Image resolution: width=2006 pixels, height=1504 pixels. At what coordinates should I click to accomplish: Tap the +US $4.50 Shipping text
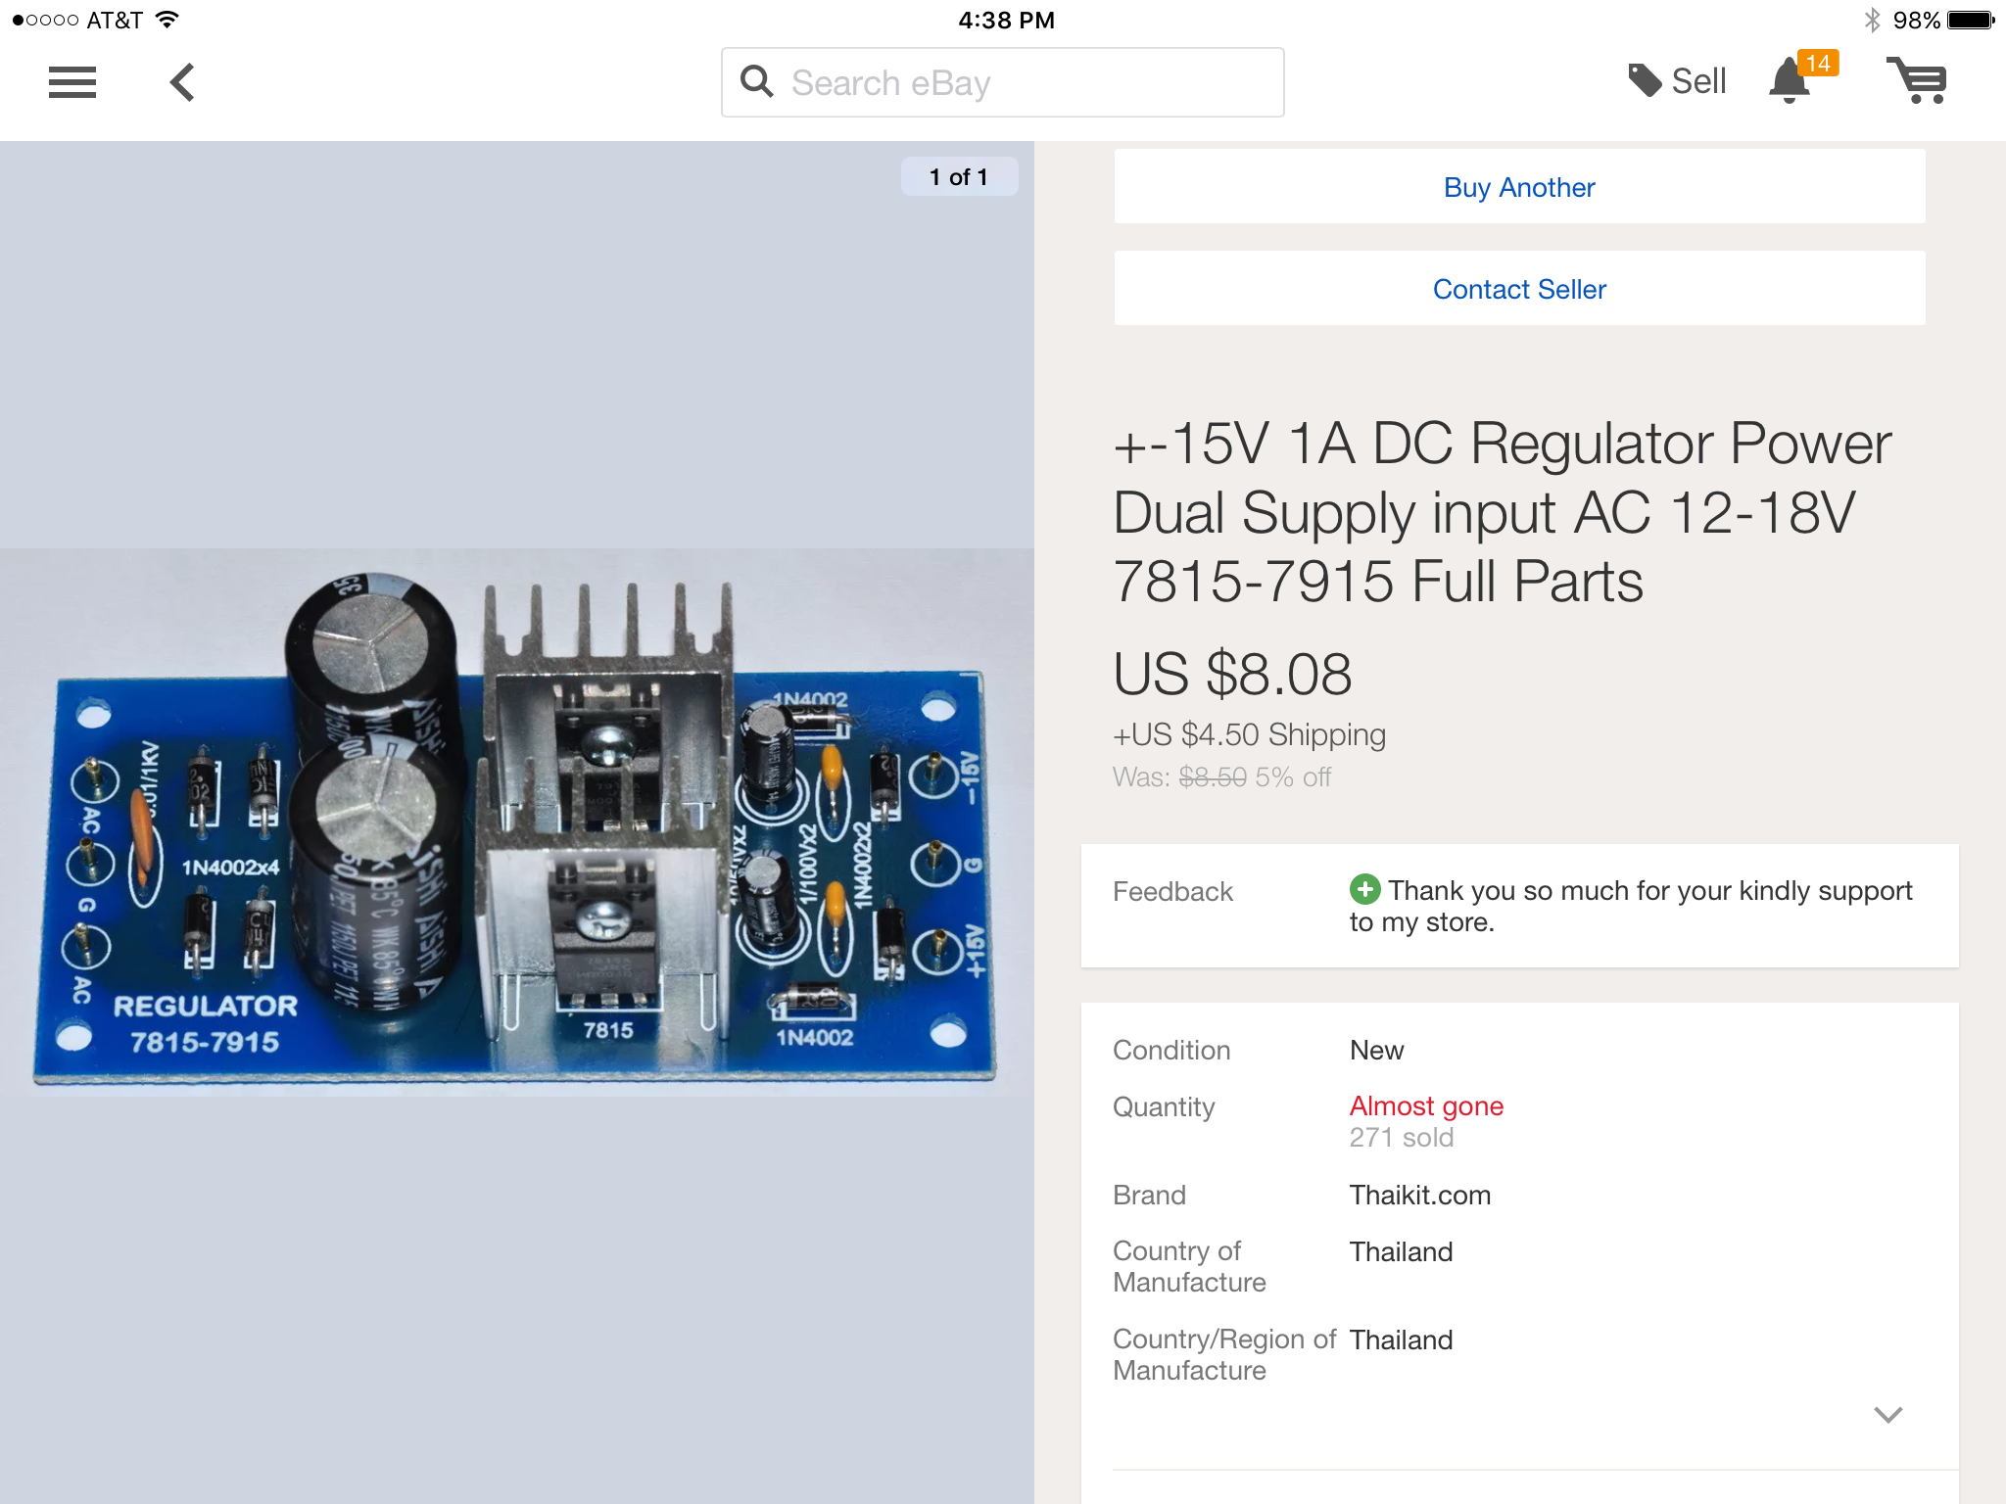click(x=1249, y=734)
